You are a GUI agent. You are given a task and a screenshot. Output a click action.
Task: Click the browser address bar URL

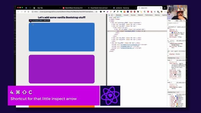67,12
